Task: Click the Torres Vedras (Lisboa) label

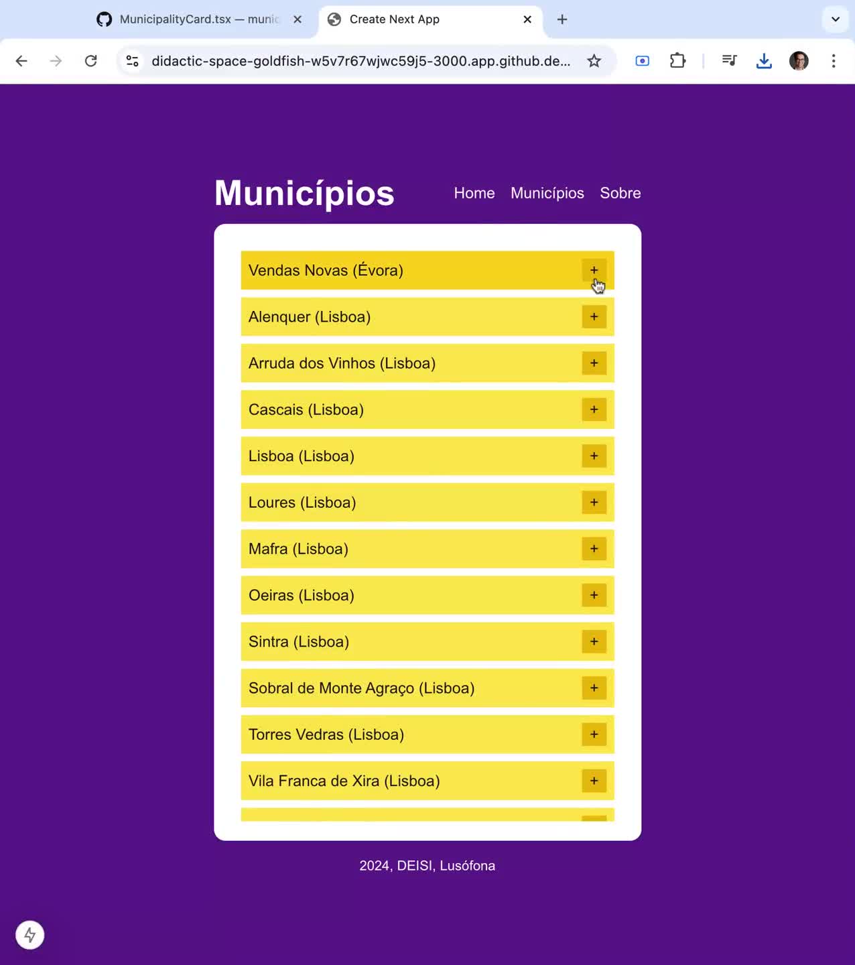Action: pyautogui.click(x=326, y=734)
